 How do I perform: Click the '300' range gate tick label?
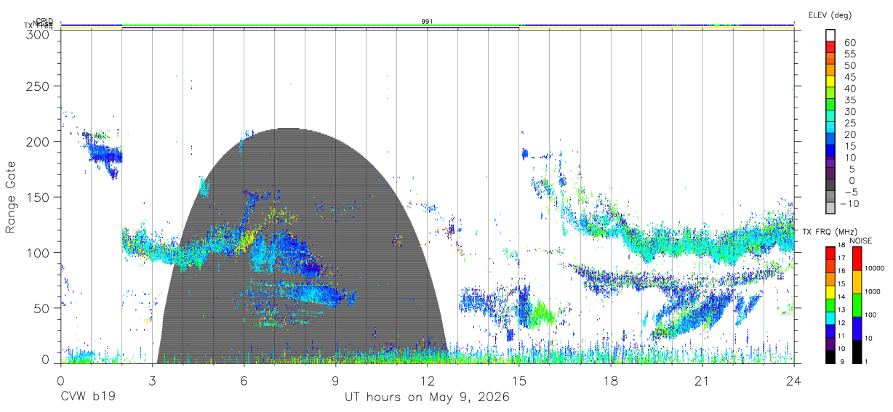pos(36,34)
